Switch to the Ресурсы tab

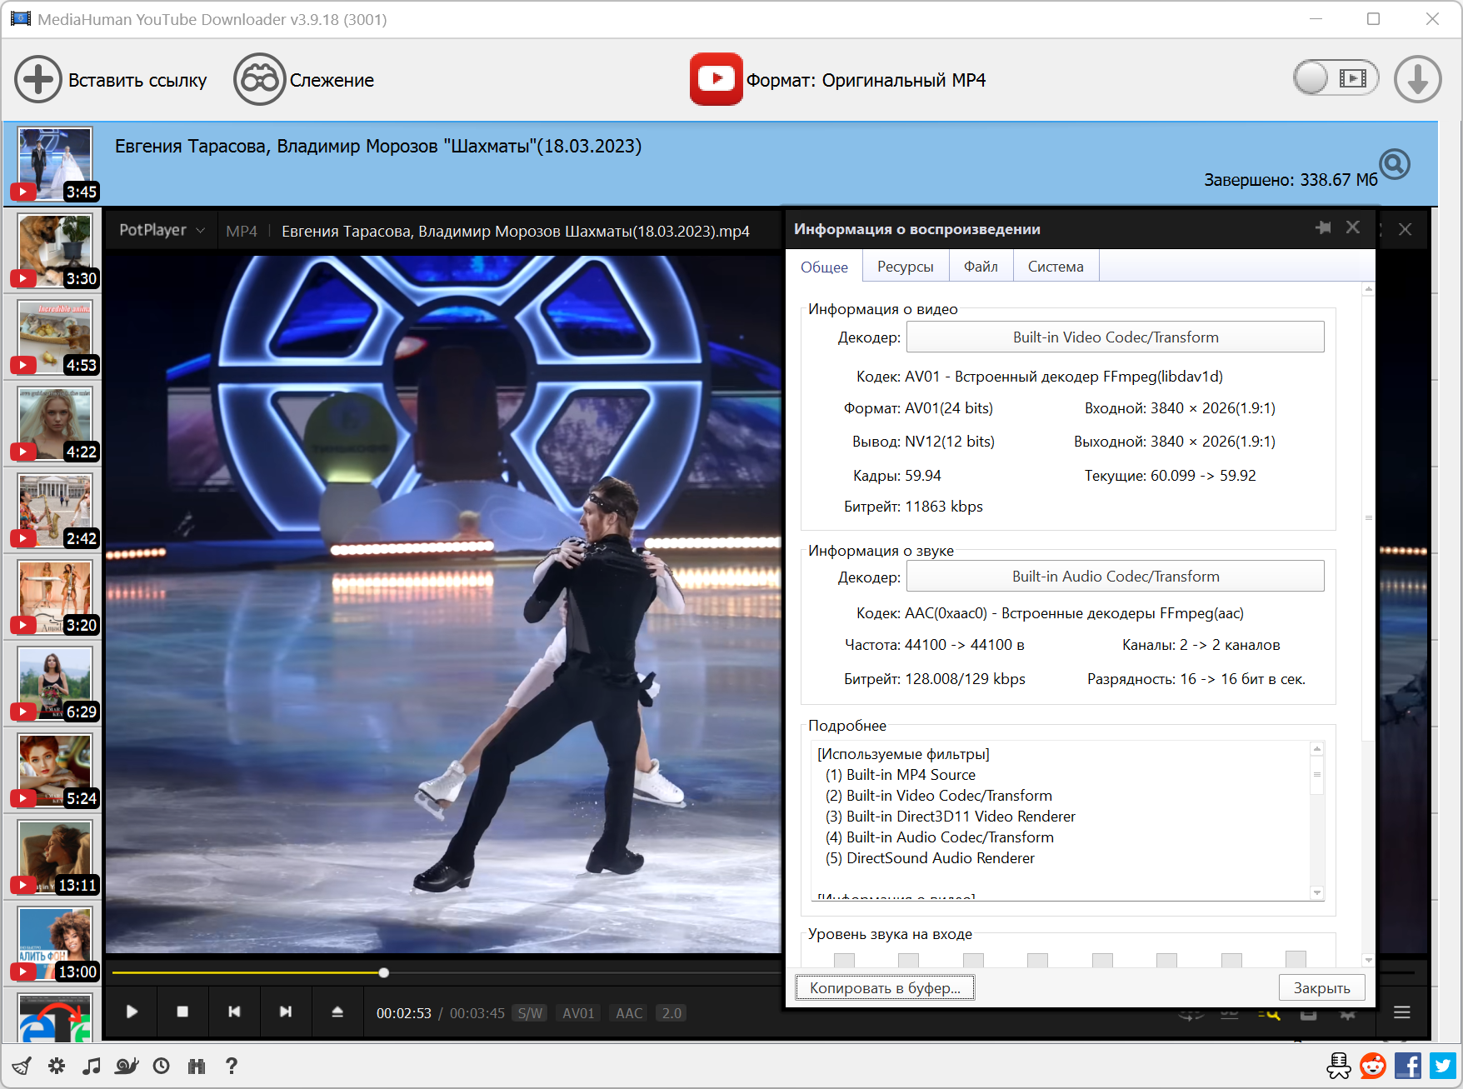[x=905, y=267]
